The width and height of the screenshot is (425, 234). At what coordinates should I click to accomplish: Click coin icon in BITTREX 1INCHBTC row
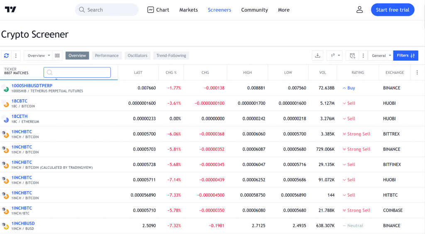point(5,134)
